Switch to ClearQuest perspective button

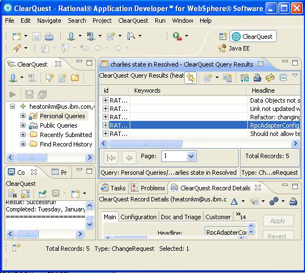(x=253, y=37)
